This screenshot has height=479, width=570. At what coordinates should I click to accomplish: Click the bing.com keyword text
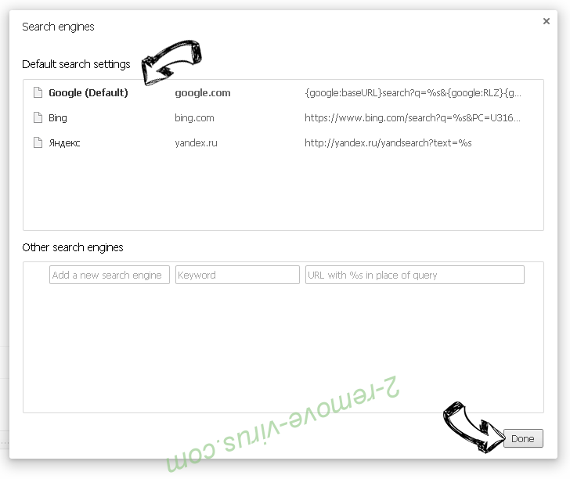194,118
